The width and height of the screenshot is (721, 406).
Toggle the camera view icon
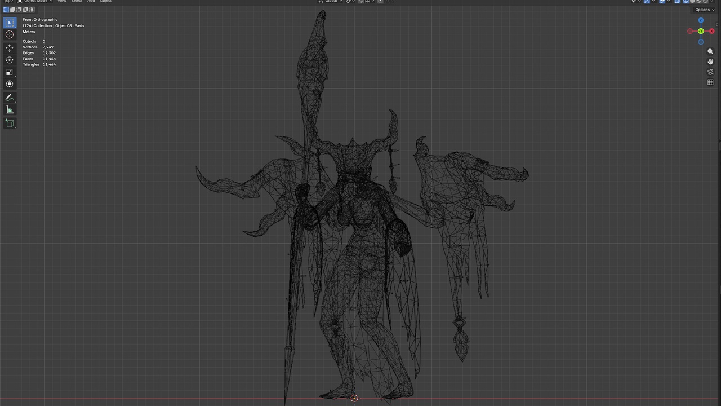tap(710, 72)
